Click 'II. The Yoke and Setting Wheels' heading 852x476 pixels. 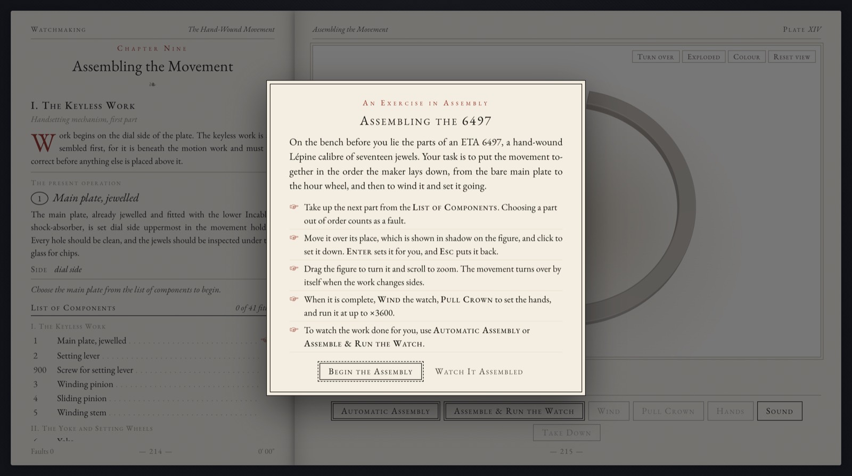pyautogui.click(x=92, y=428)
